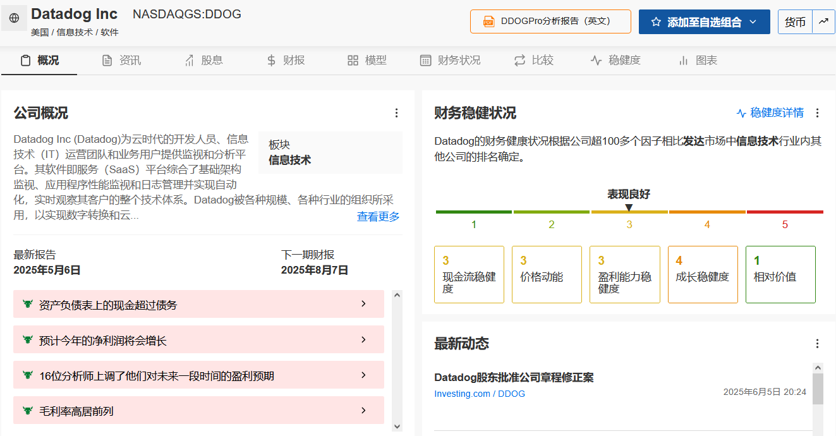Click 下一期财报 date 2025年8月7日
The height and width of the screenshot is (436, 836).
coord(315,270)
